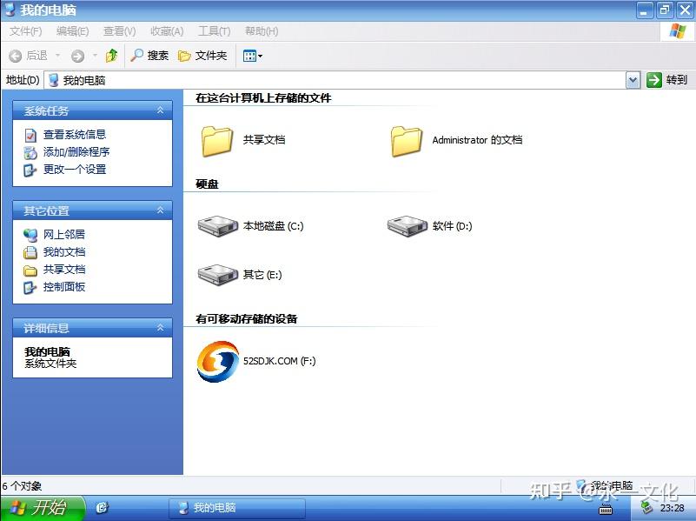Viewport: 696px width, 521px height.
Task: Click the 查看系统信息 icon in sidebar
Action: click(30, 135)
